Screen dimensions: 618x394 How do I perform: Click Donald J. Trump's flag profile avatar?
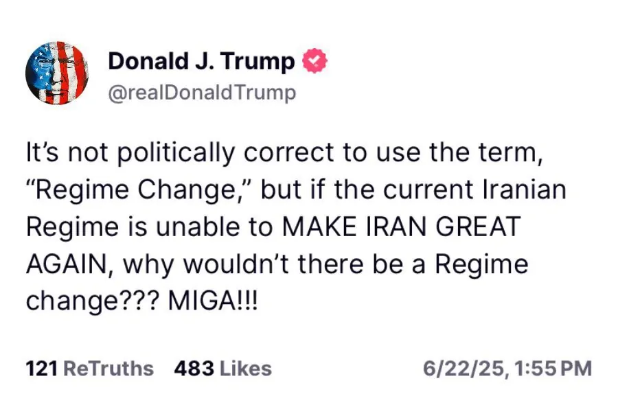coord(57,73)
